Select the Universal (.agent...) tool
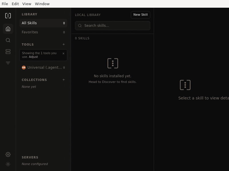229x171 pixels. pos(43,68)
